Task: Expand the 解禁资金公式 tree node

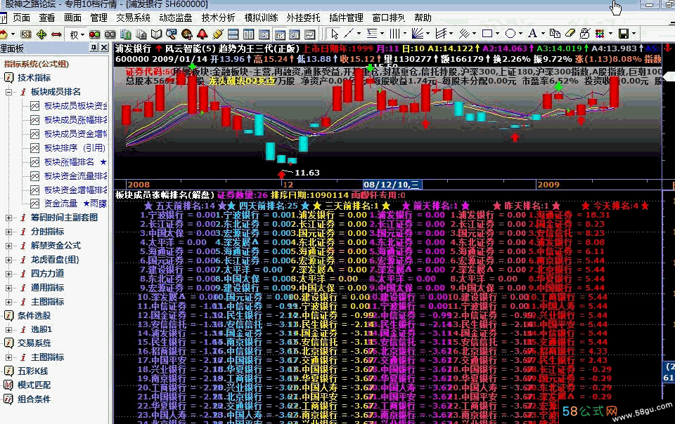Action: (8, 246)
